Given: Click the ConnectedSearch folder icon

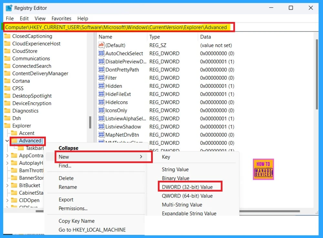Looking at the screenshot, I should pos(7,66).
